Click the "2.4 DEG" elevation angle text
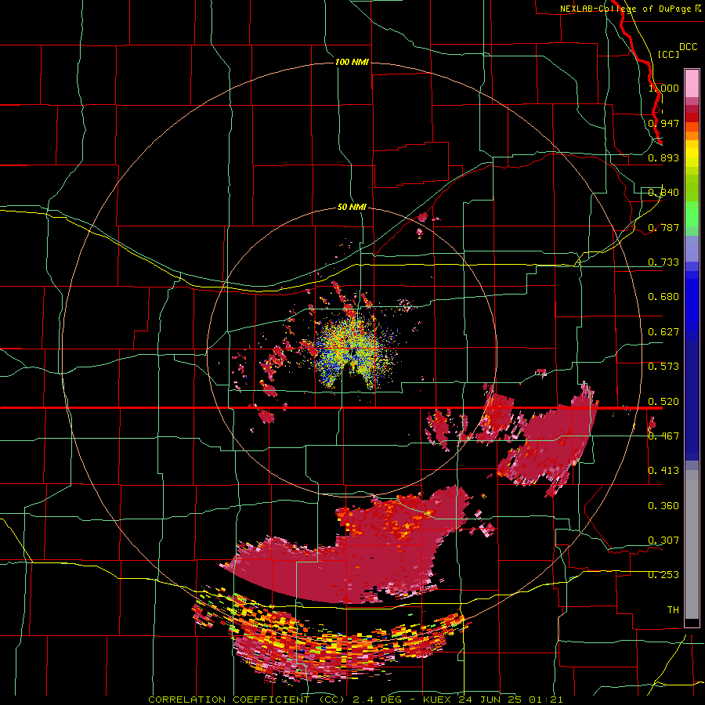The width and height of the screenshot is (705, 705). click(x=377, y=700)
